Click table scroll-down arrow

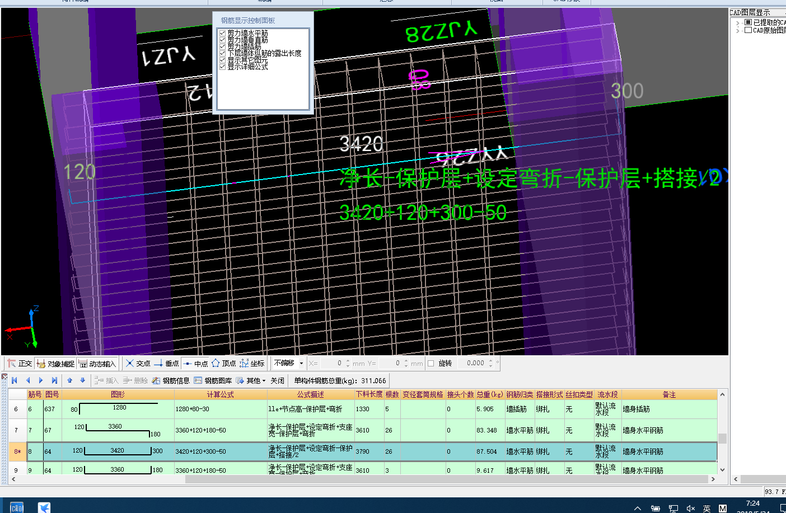pos(722,470)
